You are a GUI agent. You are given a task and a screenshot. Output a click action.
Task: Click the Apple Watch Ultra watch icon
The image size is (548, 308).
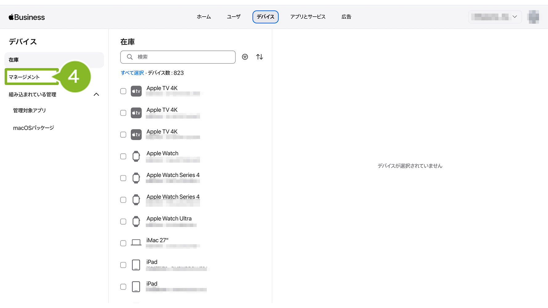tap(136, 221)
